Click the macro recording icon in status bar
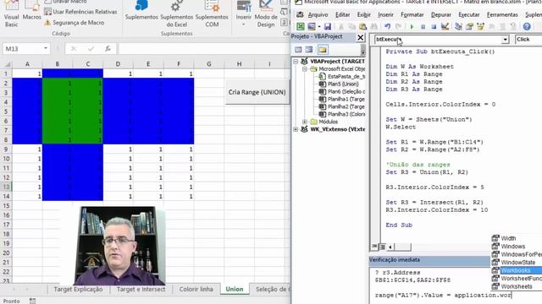Screen dimensions: 542x304 (x=32, y=301)
